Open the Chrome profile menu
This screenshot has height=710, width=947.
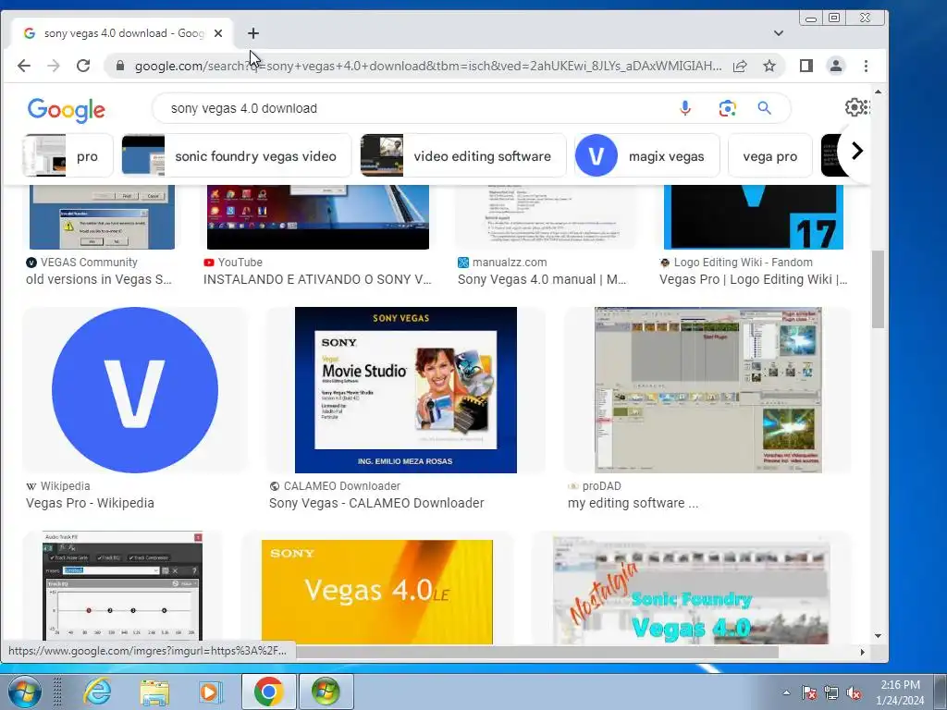[x=836, y=66]
